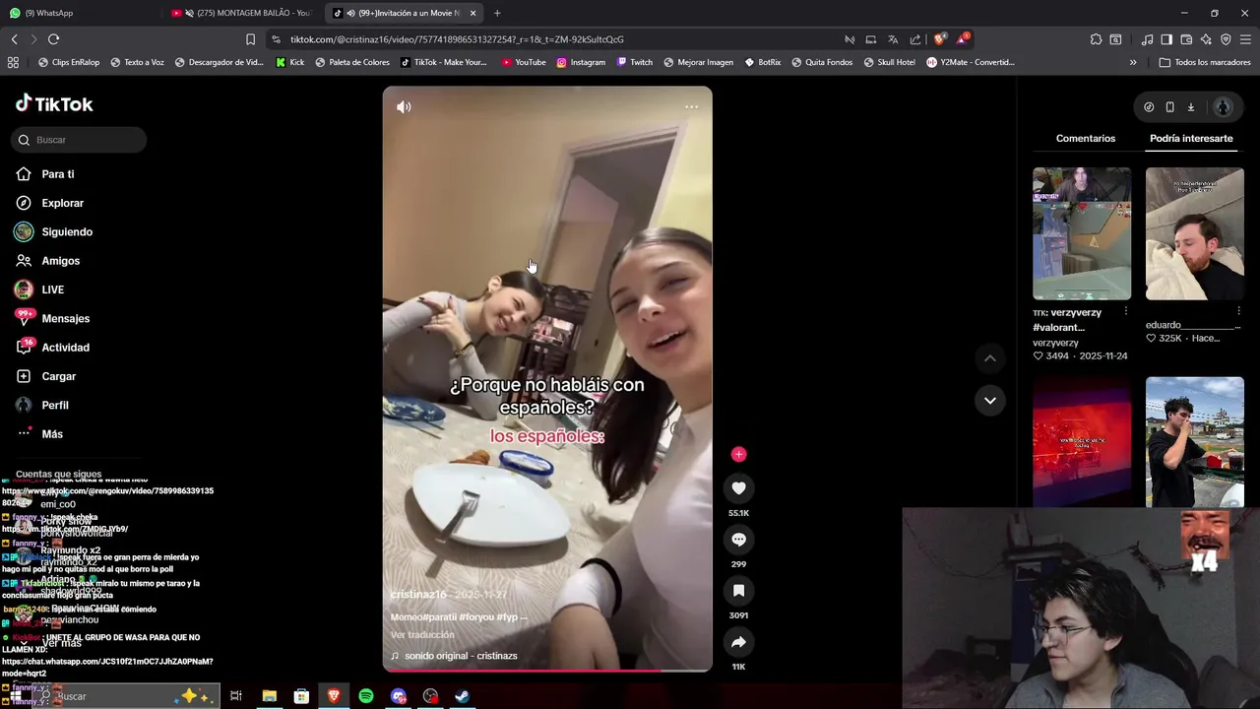The width and height of the screenshot is (1260, 709).
Task: Open the Instagram bookmark
Action: click(x=581, y=62)
